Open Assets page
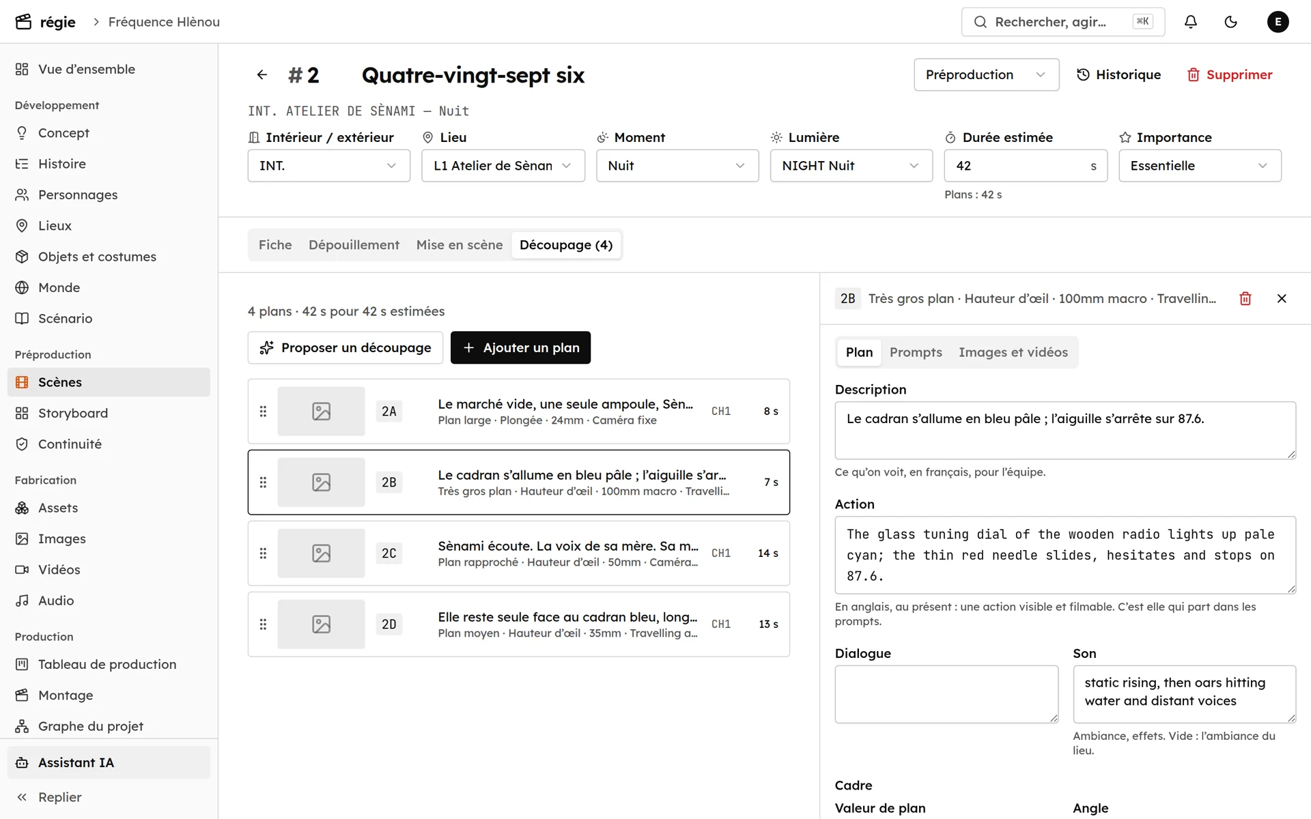Image resolution: width=1311 pixels, height=819 pixels. click(x=109, y=508)
